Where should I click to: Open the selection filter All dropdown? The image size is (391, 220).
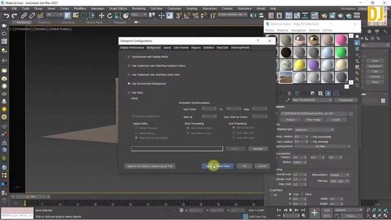pos(54,15)
